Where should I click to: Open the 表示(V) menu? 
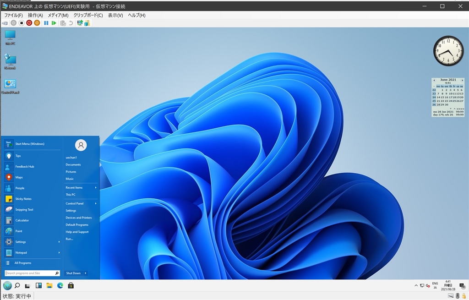pos(115,15)
